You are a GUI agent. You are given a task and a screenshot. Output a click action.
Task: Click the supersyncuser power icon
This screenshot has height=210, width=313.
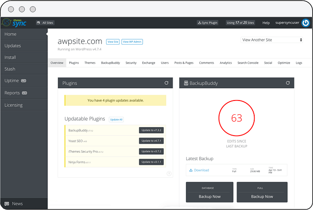pos(305,23)
